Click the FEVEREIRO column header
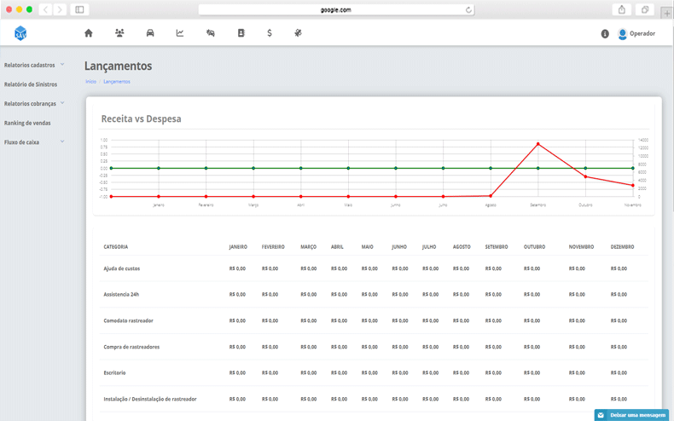The height and width of the screenshot is (421, 674). click(x=273, y=247)
